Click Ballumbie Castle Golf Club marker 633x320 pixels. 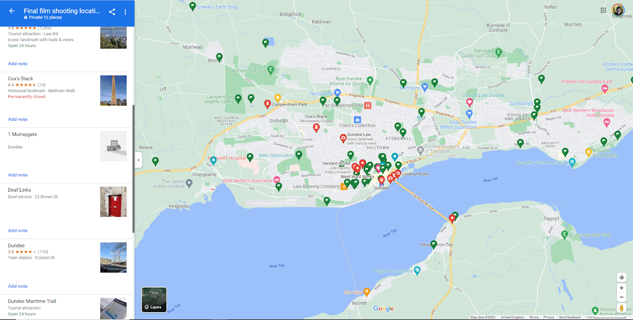499,52
